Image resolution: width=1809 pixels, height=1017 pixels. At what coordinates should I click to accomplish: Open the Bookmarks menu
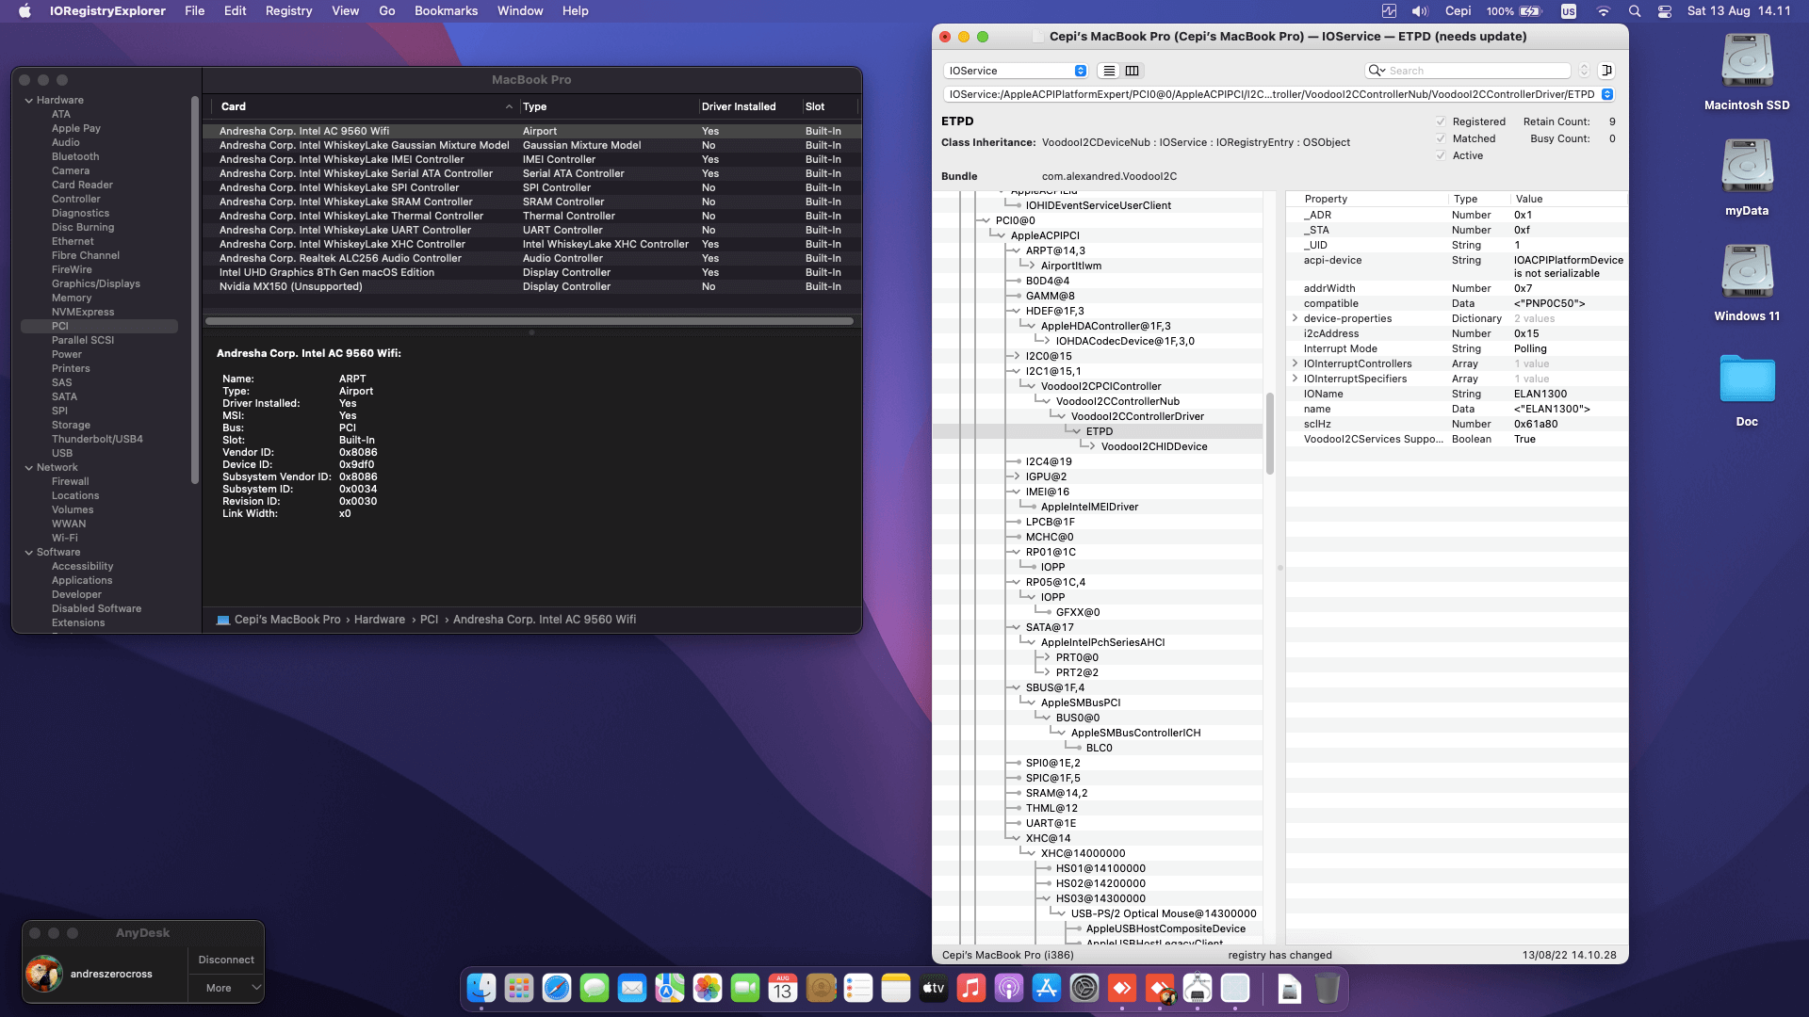point(446,11)
